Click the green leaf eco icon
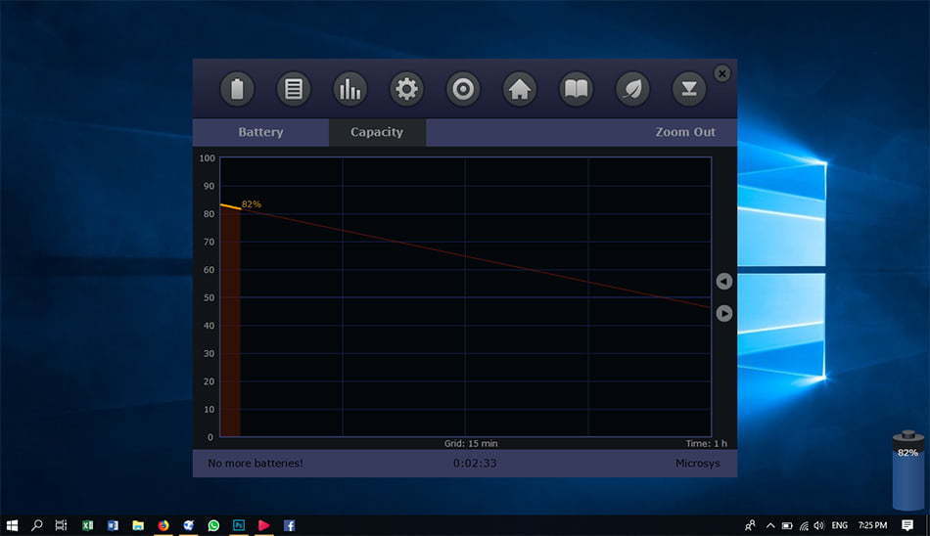930x536 pixels. [x=632, y=90]
